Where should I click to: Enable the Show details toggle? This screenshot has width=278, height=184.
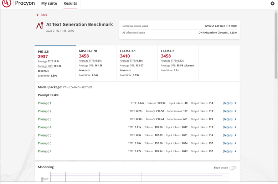click(233, 168)
